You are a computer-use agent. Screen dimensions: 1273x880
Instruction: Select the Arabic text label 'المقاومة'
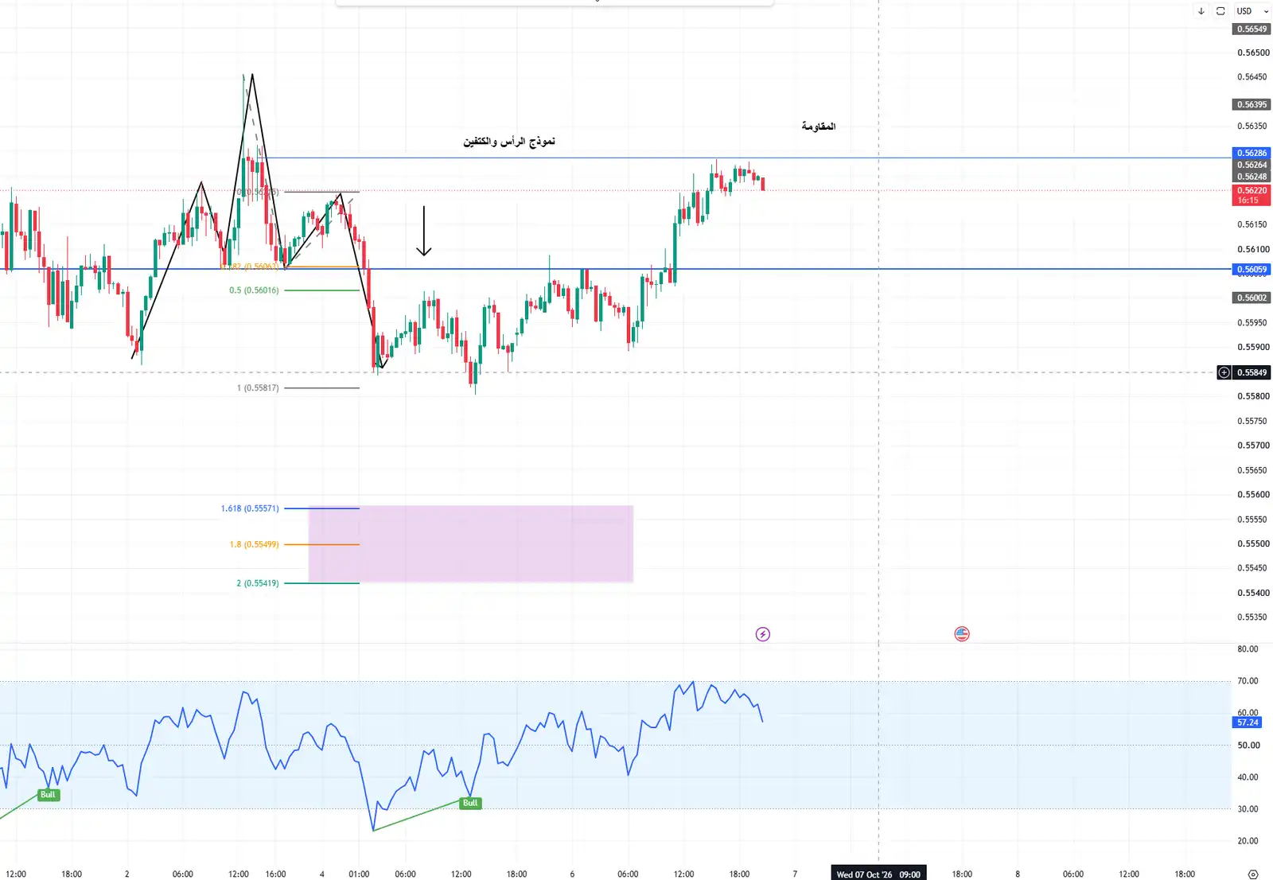[819, 126]
